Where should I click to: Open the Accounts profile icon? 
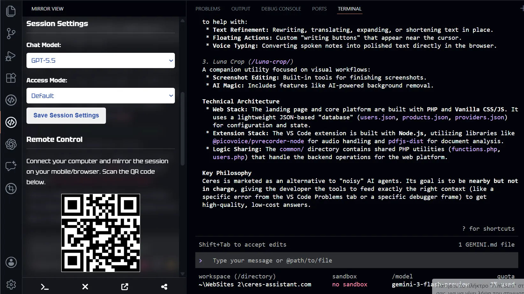(11, 262)
